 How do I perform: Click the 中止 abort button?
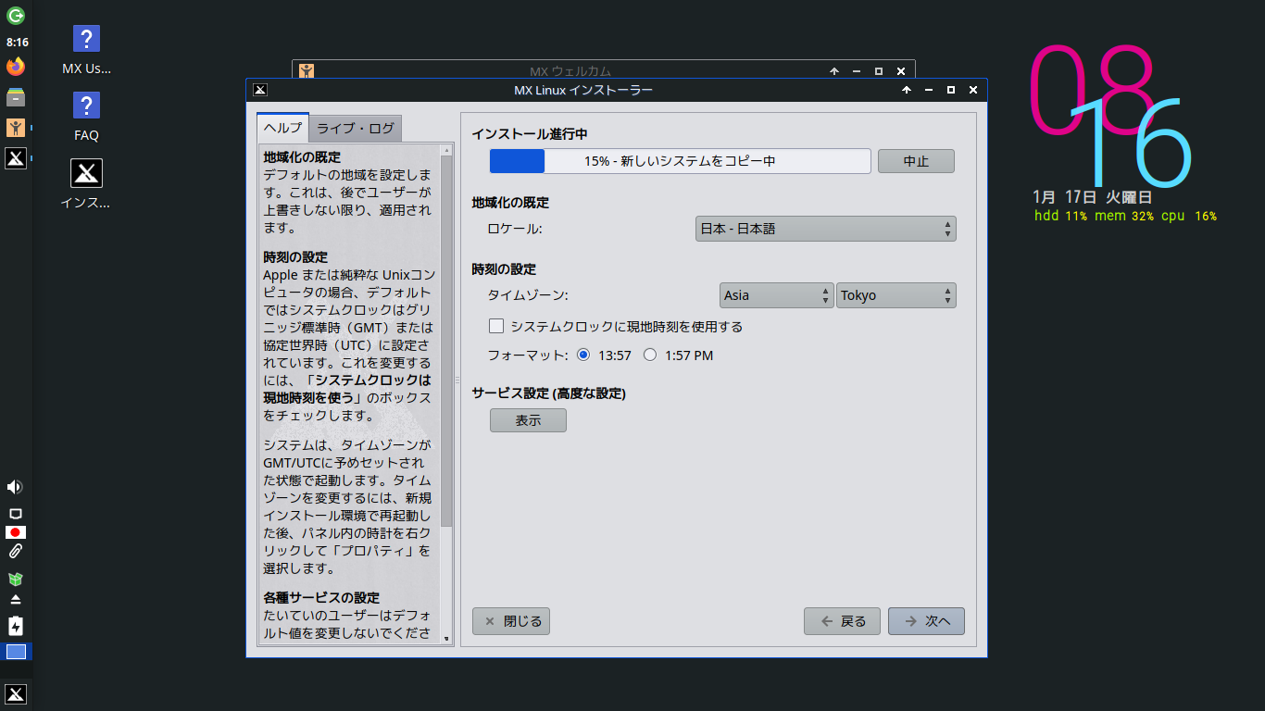click(x=916, y=161)
